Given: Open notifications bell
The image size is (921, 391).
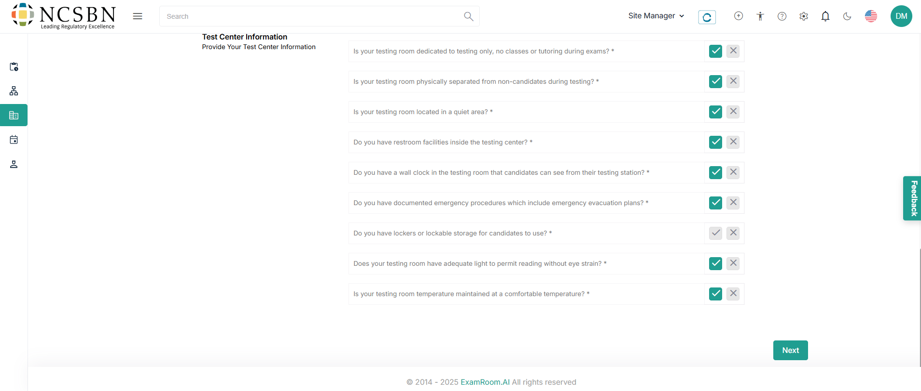Looking at the screenshot, I should pyautogui.click(x=825, y=16).
